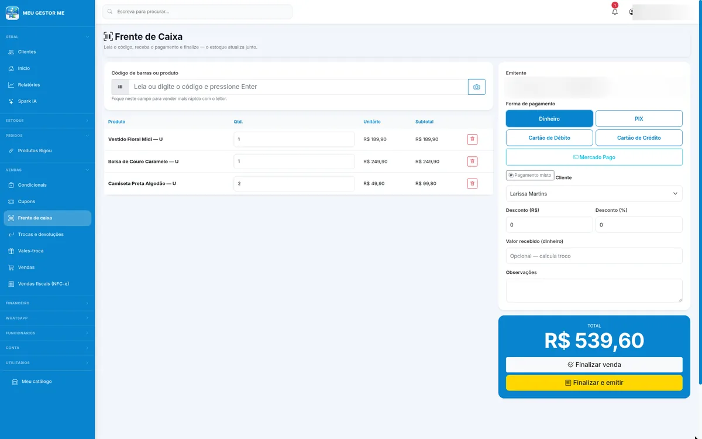
Task: Click the Valor recebido (dinheiro) field
Action: coord(594,256)
